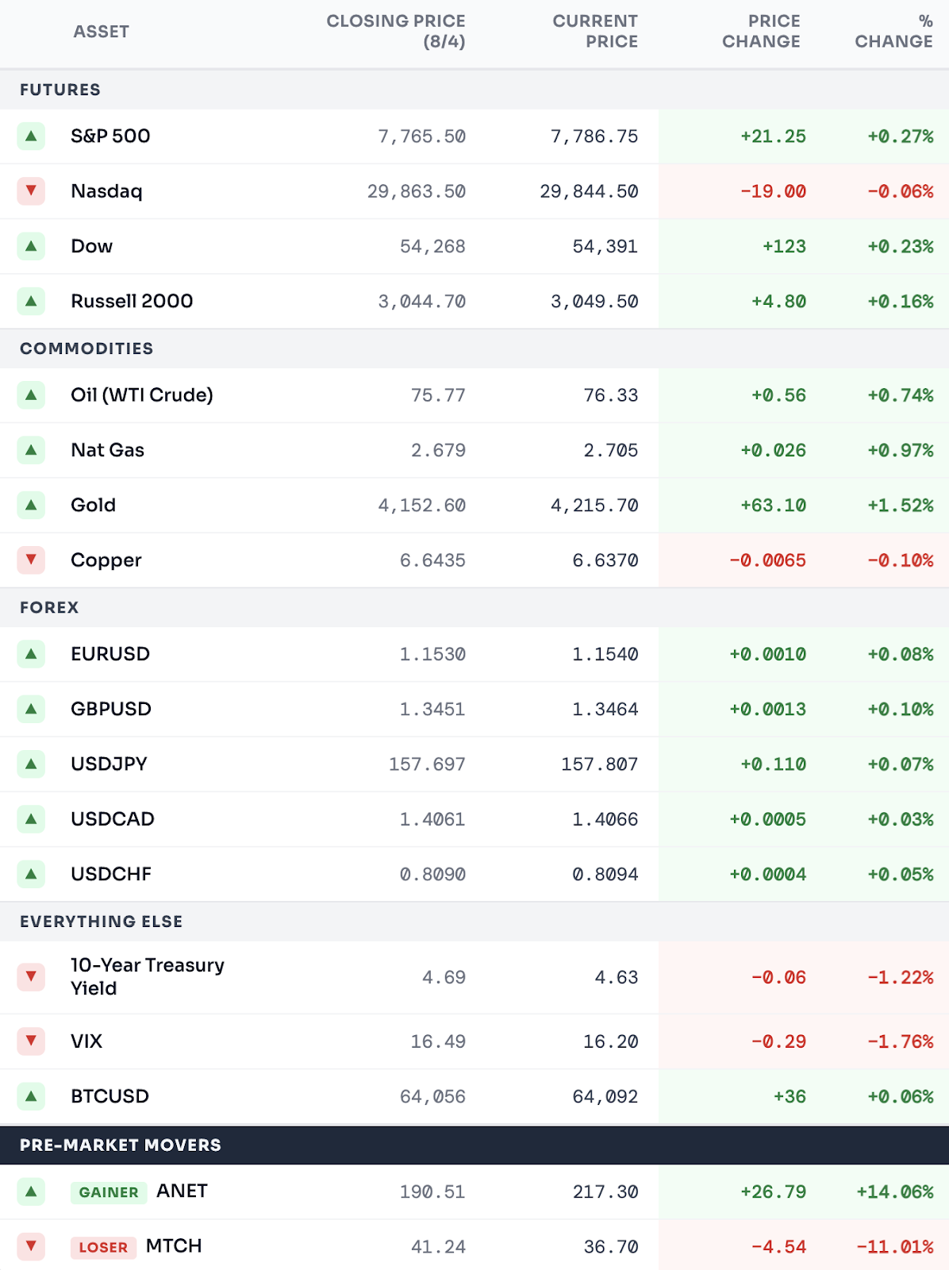This screenshot has height=1270, width=949.
Task: Click the down arrow beside 10-Year Treasury Yield
Action: point(31,977)
